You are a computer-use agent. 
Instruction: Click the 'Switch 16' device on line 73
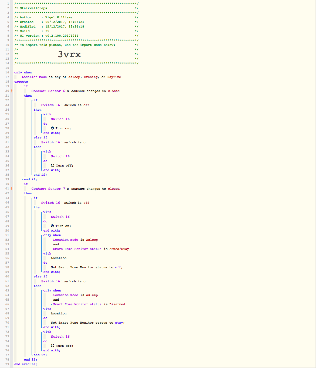click(x=60, y=337)
